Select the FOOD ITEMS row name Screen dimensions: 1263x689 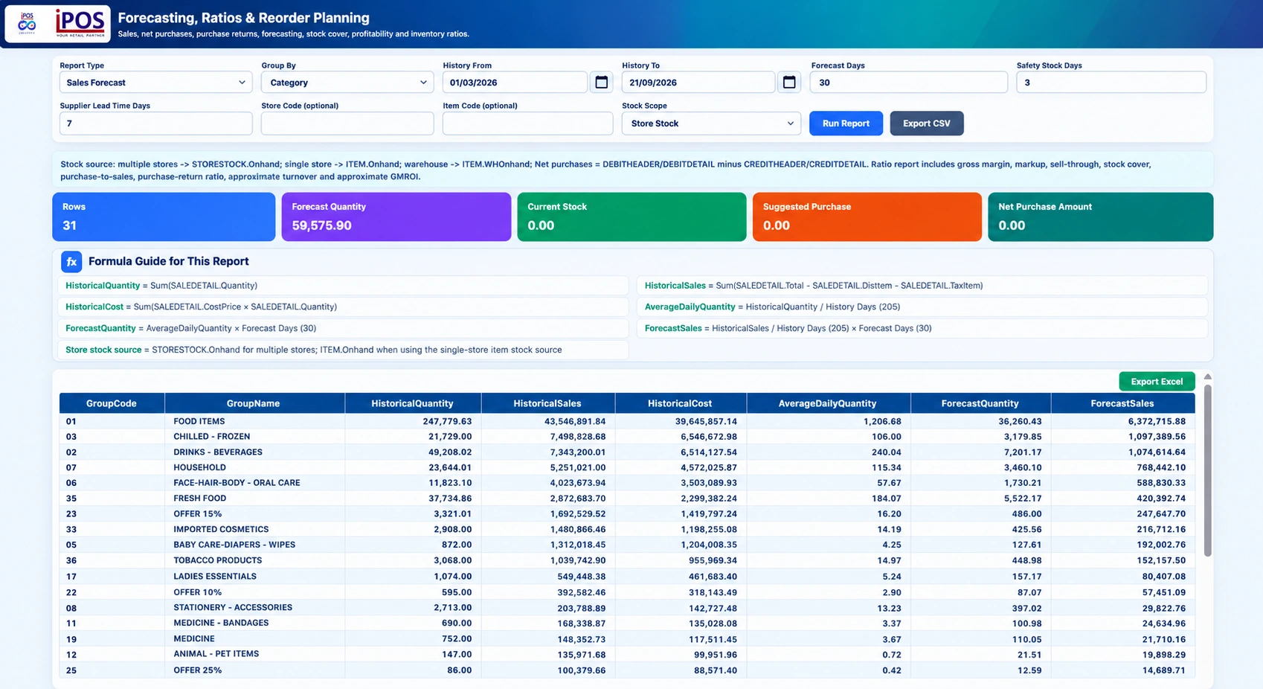pyautogui.click(x=199, y=421)
